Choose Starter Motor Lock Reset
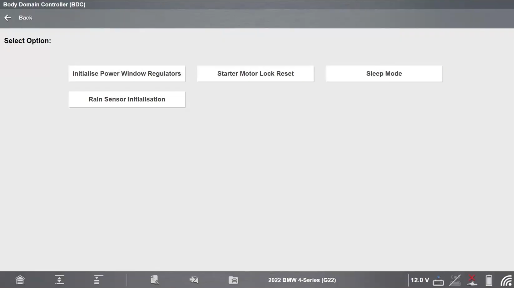This screenshot has height=288, width=514. tap(255, 74)
